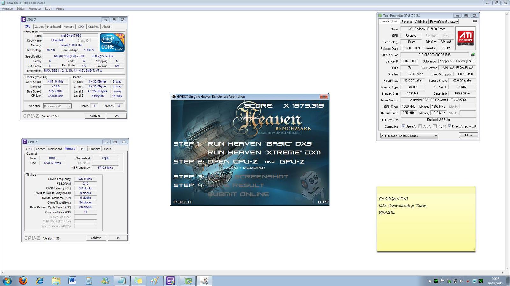The image size is (510, 286).
Task: Open Paint from the taskbar
Action: coord(155,281)
